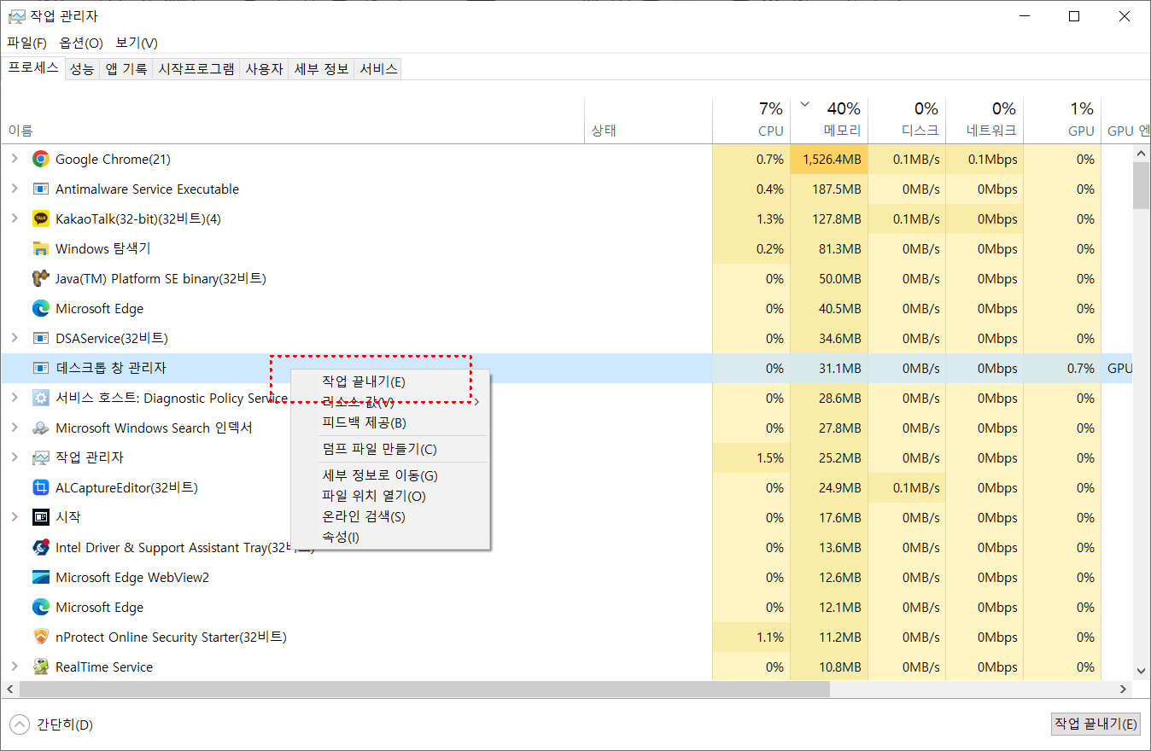This screenshot has height=751, width=1151.
Task: Click the nProtect Online Security Starter shield icon
Action: click(40, 637)
